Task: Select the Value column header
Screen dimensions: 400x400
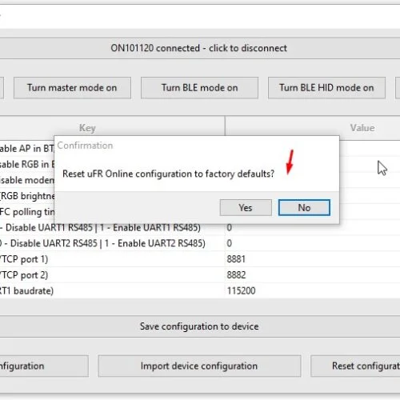Action: [313, 128]
